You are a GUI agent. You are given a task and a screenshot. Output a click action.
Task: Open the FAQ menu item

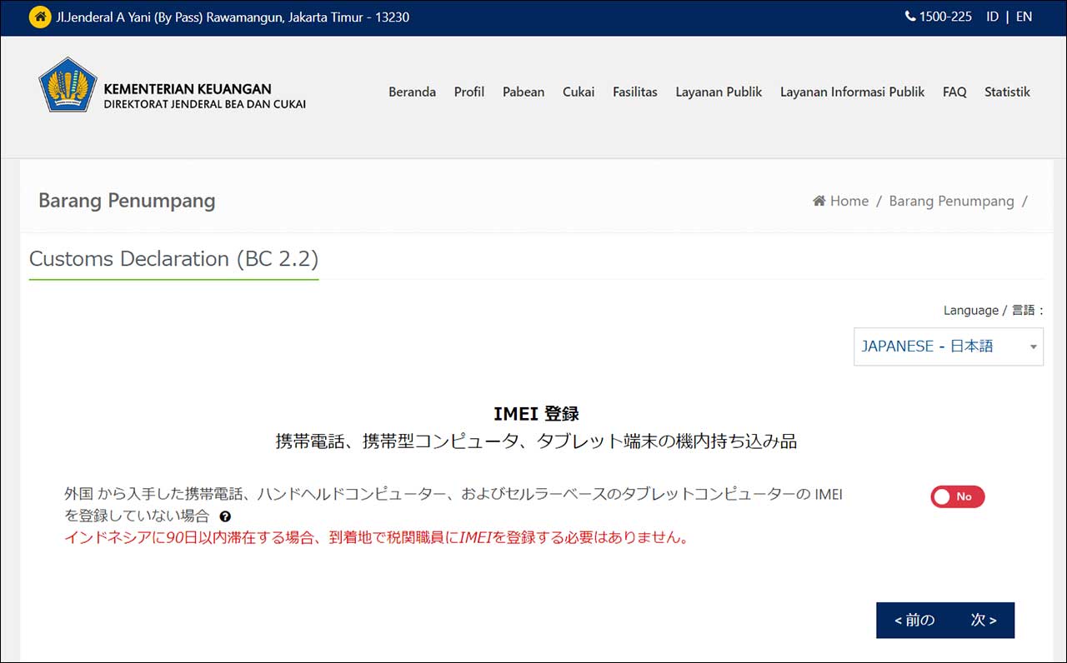click(954, 92)
